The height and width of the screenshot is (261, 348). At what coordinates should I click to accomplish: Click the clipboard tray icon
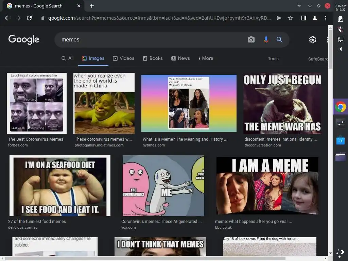(x=341, y=19)
